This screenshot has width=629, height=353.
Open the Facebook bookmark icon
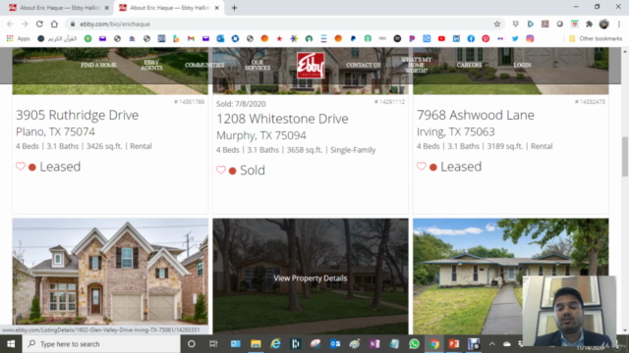coord(471,38)
